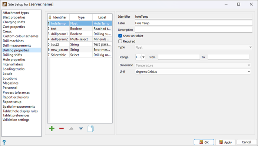Select Validation settings in sidebar
258x146 pixels.
[16, 120]
